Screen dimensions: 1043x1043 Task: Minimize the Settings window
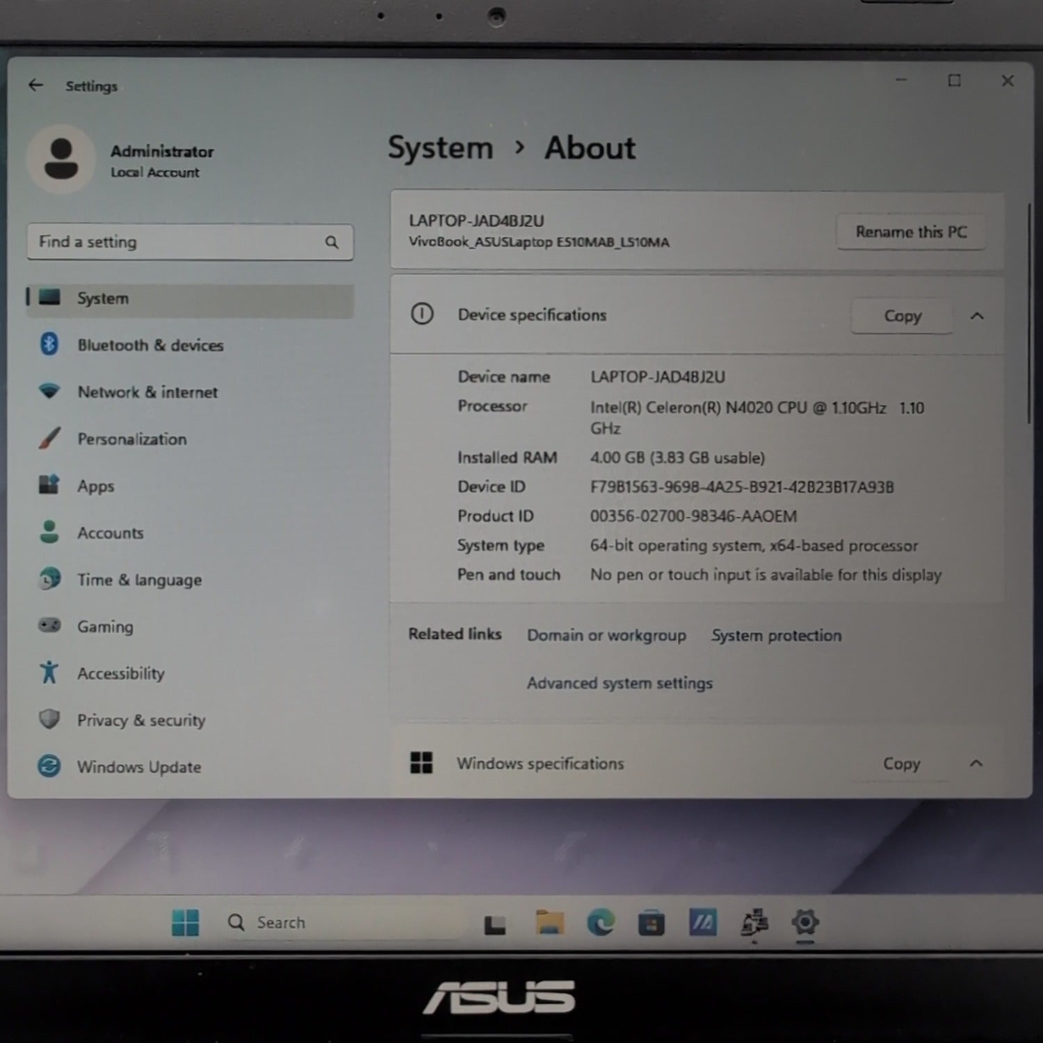point(901,81)
